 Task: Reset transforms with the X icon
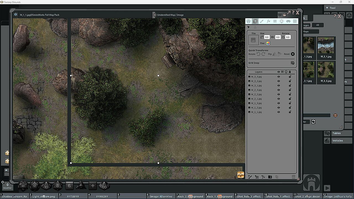293,54
